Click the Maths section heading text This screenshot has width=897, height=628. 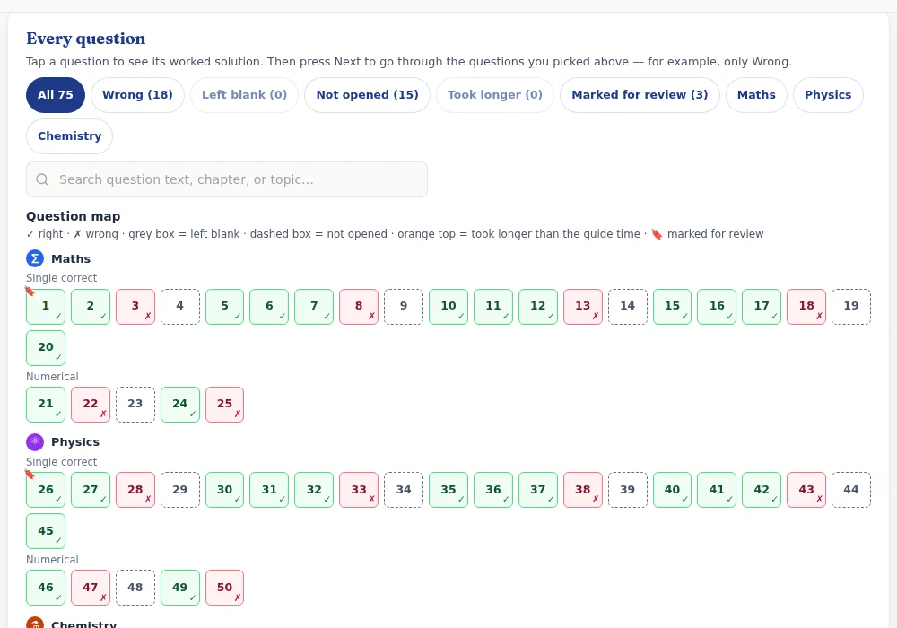(71, 258)
